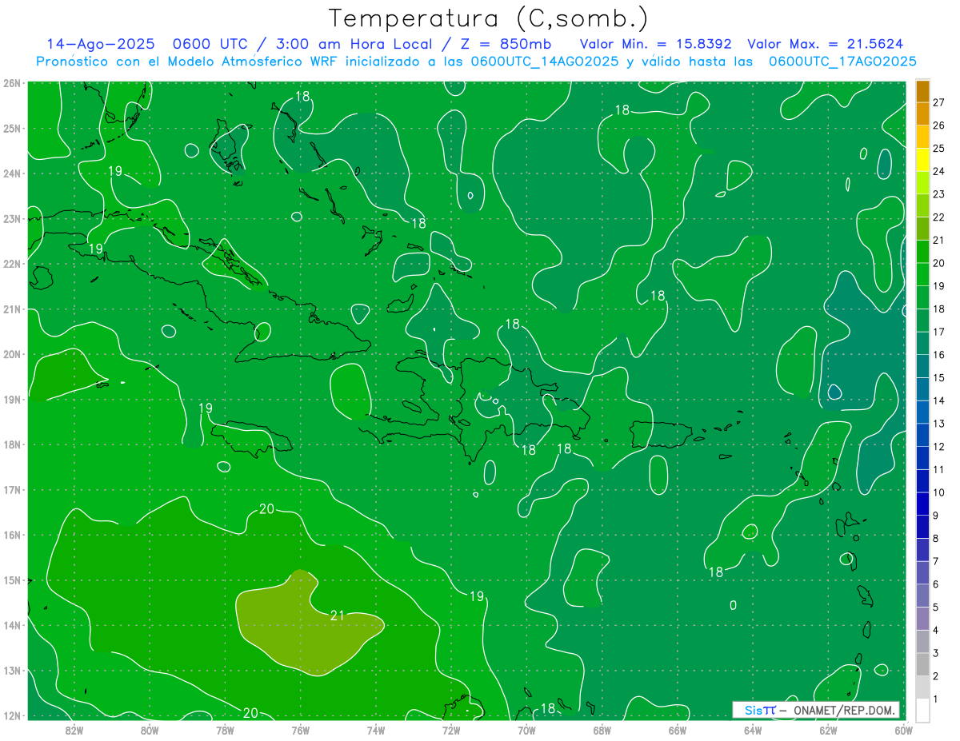Screen dimensions: 960x741
Task: Click the Valor Max. = 21.5624 text
Action: (826, 44)
